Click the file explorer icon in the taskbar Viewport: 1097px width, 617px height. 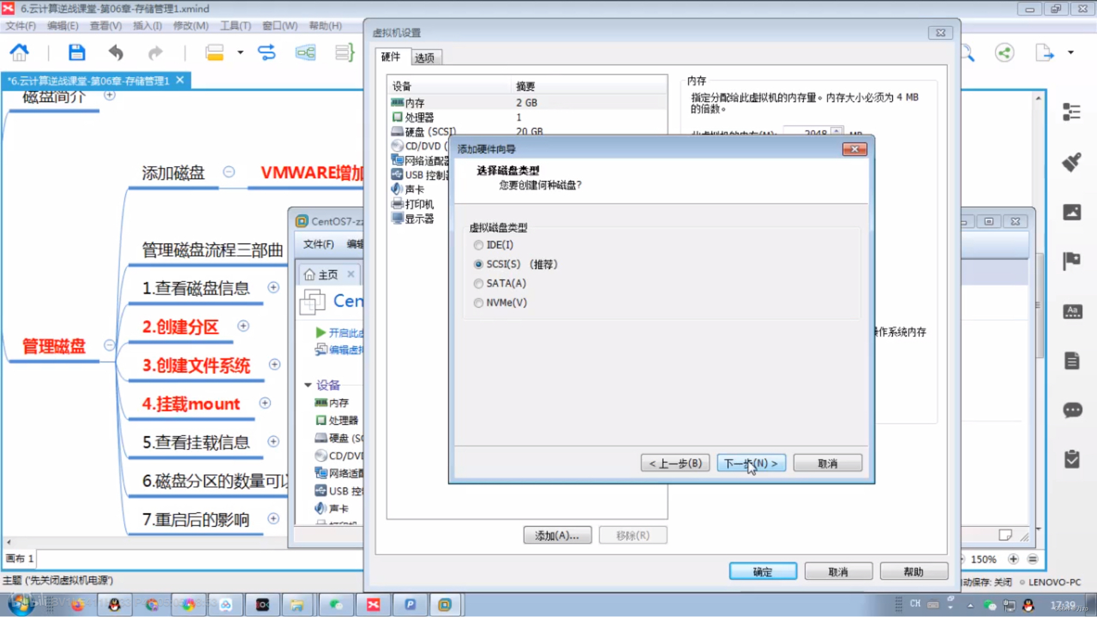click(x=297, y=604)
